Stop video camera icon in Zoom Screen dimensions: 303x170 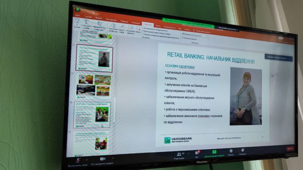[102, 159]
